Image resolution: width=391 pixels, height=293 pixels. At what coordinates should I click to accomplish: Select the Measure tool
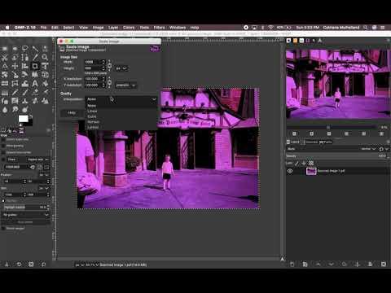(5, 66)
